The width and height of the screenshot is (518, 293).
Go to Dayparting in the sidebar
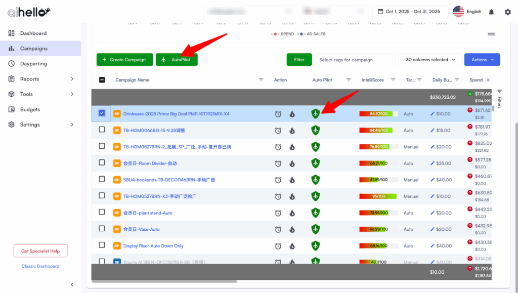click(x=33, y=64)
